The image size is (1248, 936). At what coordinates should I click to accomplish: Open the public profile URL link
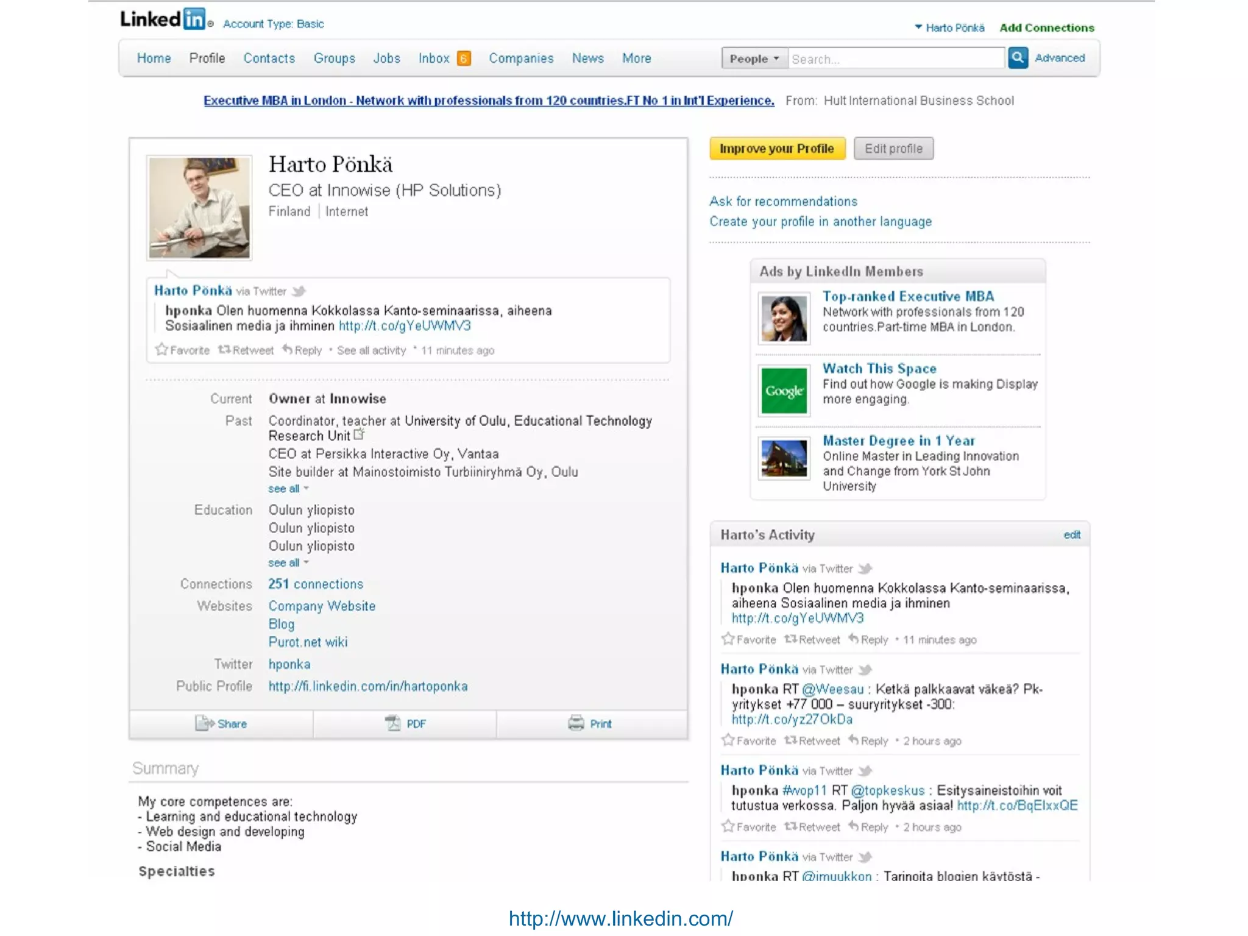[368, 686]
